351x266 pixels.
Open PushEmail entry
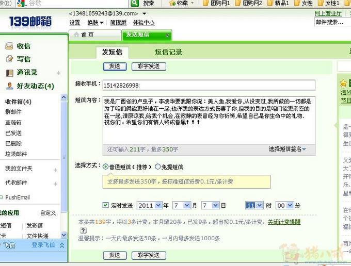point(18,197)
